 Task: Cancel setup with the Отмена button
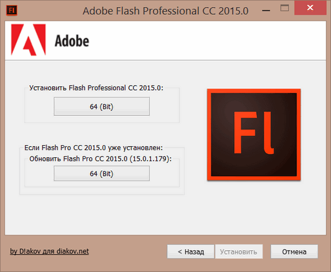click(294, 251)
